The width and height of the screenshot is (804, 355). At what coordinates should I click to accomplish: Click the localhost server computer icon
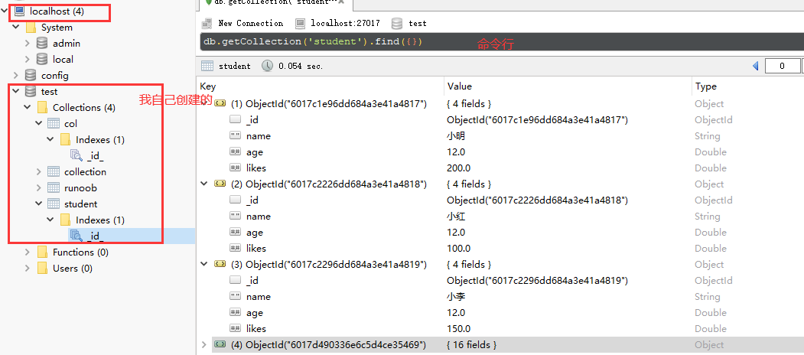point(19,11)
